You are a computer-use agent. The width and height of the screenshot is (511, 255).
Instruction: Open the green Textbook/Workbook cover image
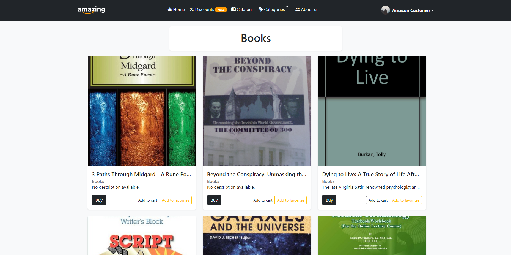pos(372,235)
